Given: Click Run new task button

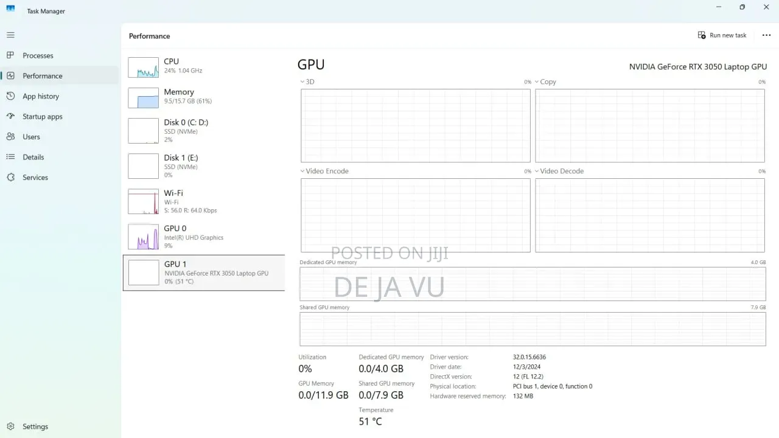Looking at the screenshot, I should point(722,35).
